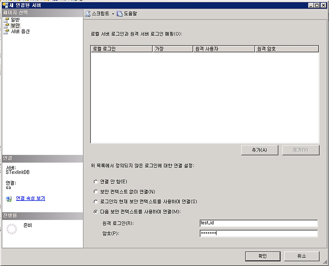Select the 보안 page in the page list

(x=16, y=26)
